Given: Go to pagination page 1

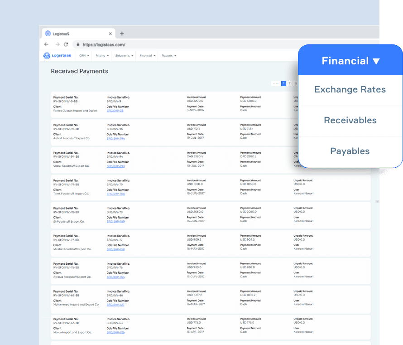Looking at the screenshot, I should point(283,83).
